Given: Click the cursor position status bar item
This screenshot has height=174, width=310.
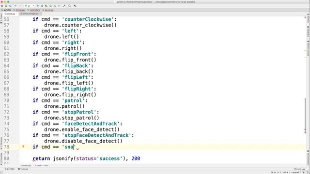Looking at the screenshot, I should click(273, 173).
